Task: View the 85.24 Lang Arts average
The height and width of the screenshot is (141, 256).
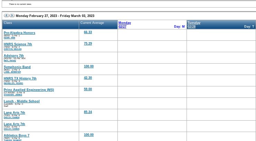Action: click(x=88, y=112)
